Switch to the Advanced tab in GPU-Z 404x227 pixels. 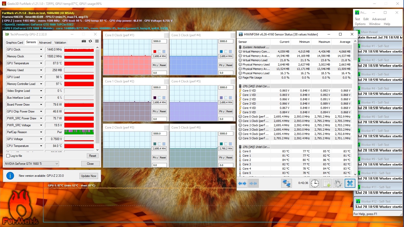(45, 43)
